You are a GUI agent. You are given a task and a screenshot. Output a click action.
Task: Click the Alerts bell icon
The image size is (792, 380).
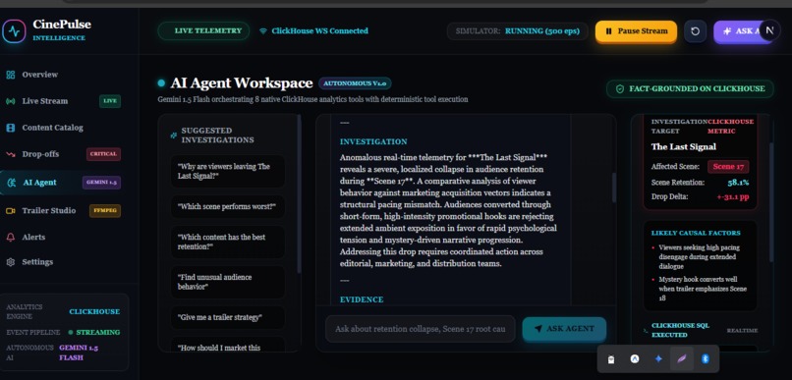(10, 238)
